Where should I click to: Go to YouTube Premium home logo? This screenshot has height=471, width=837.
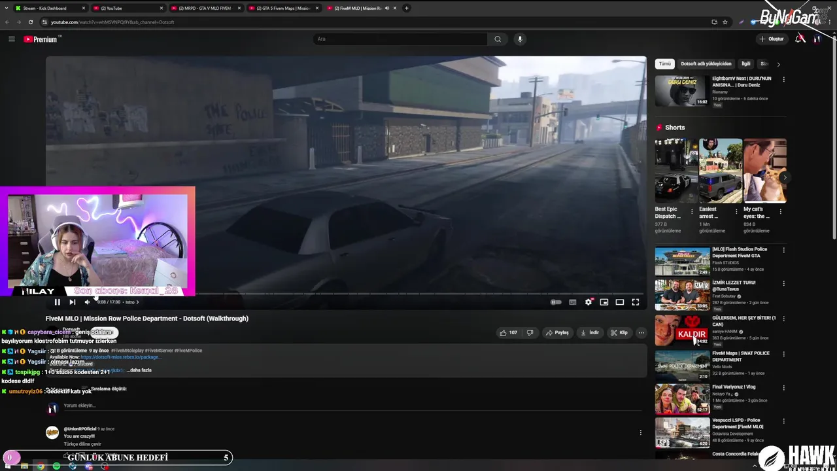coord(41,39)
